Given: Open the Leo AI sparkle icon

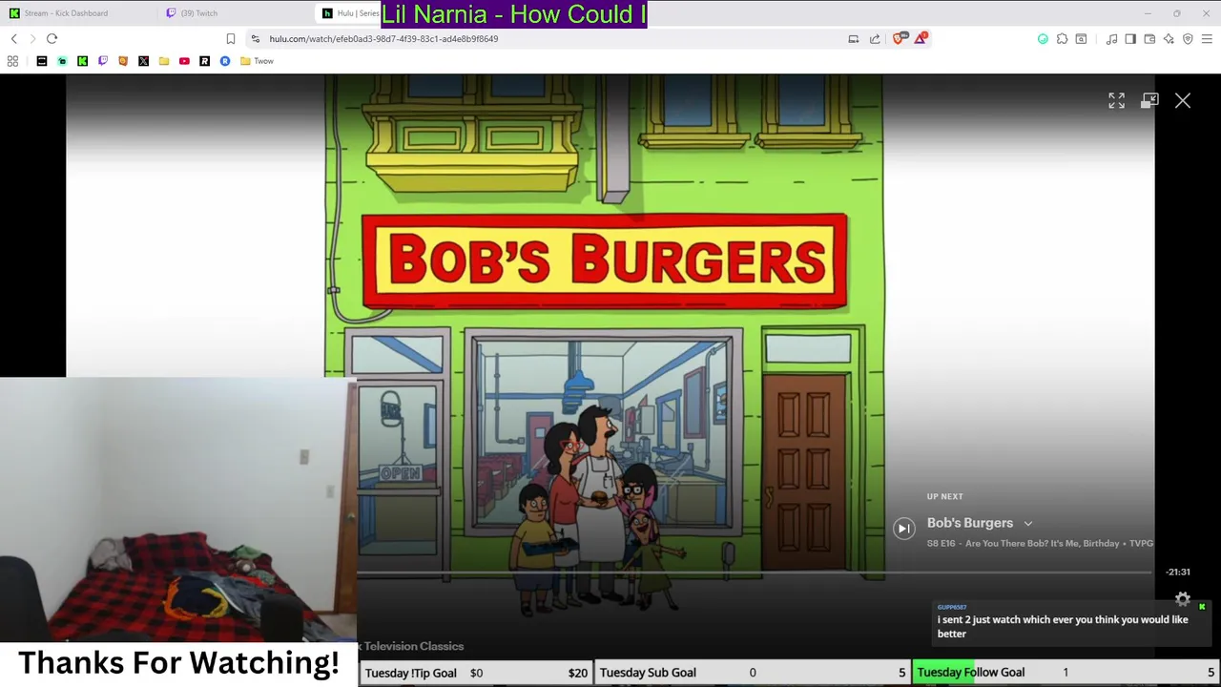Looking at the screenshot, I should [1169, 39].
